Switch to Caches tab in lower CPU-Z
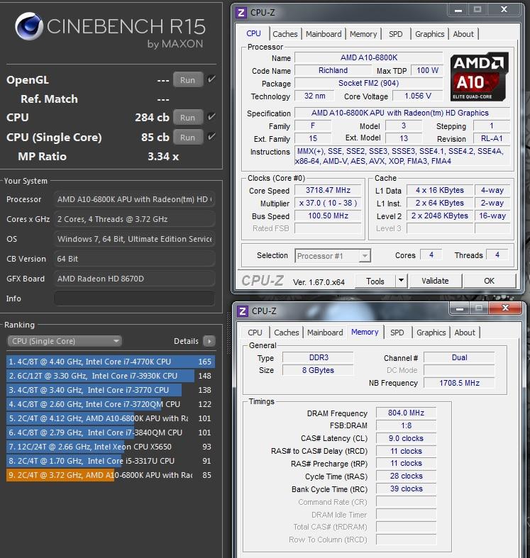The image size is (530, 558). [287, 333]
